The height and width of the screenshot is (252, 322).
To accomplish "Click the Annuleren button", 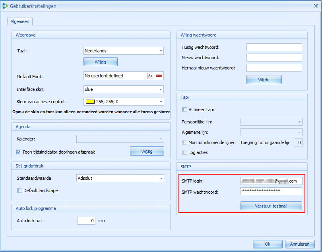I will pyautogui.click(x=300, y=244).
